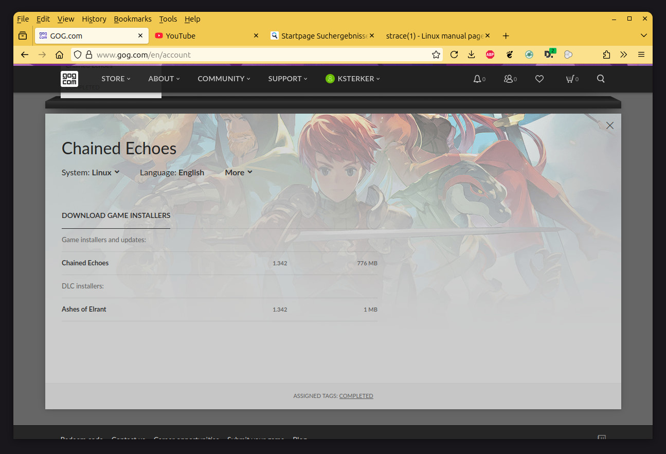Open the Firefox hamburger application menu
666x454 pixels.
click(641, 55)
